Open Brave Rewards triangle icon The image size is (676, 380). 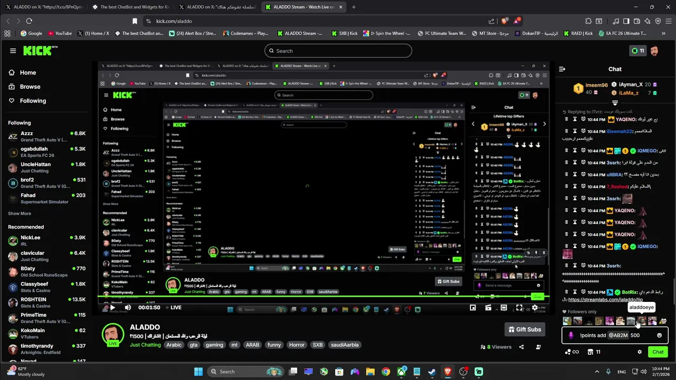pyautogui.click(x=518, y=21)
